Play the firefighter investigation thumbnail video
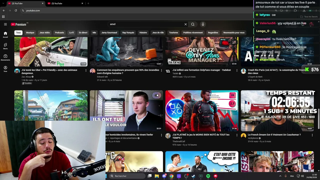The image size is (320, 180). (x=126, y=52)
